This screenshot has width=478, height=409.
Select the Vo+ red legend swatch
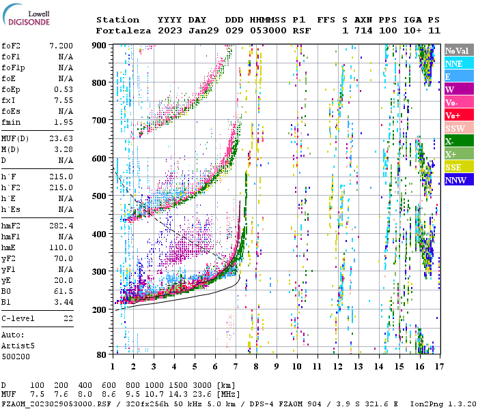coord(459,115)
